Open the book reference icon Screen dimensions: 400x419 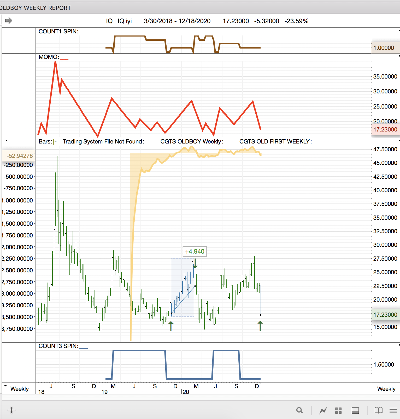pos(378,410)
